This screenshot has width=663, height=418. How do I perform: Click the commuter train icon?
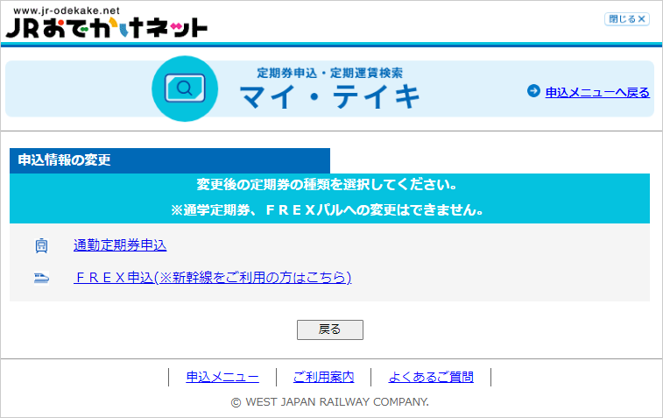tap(42, 246)
